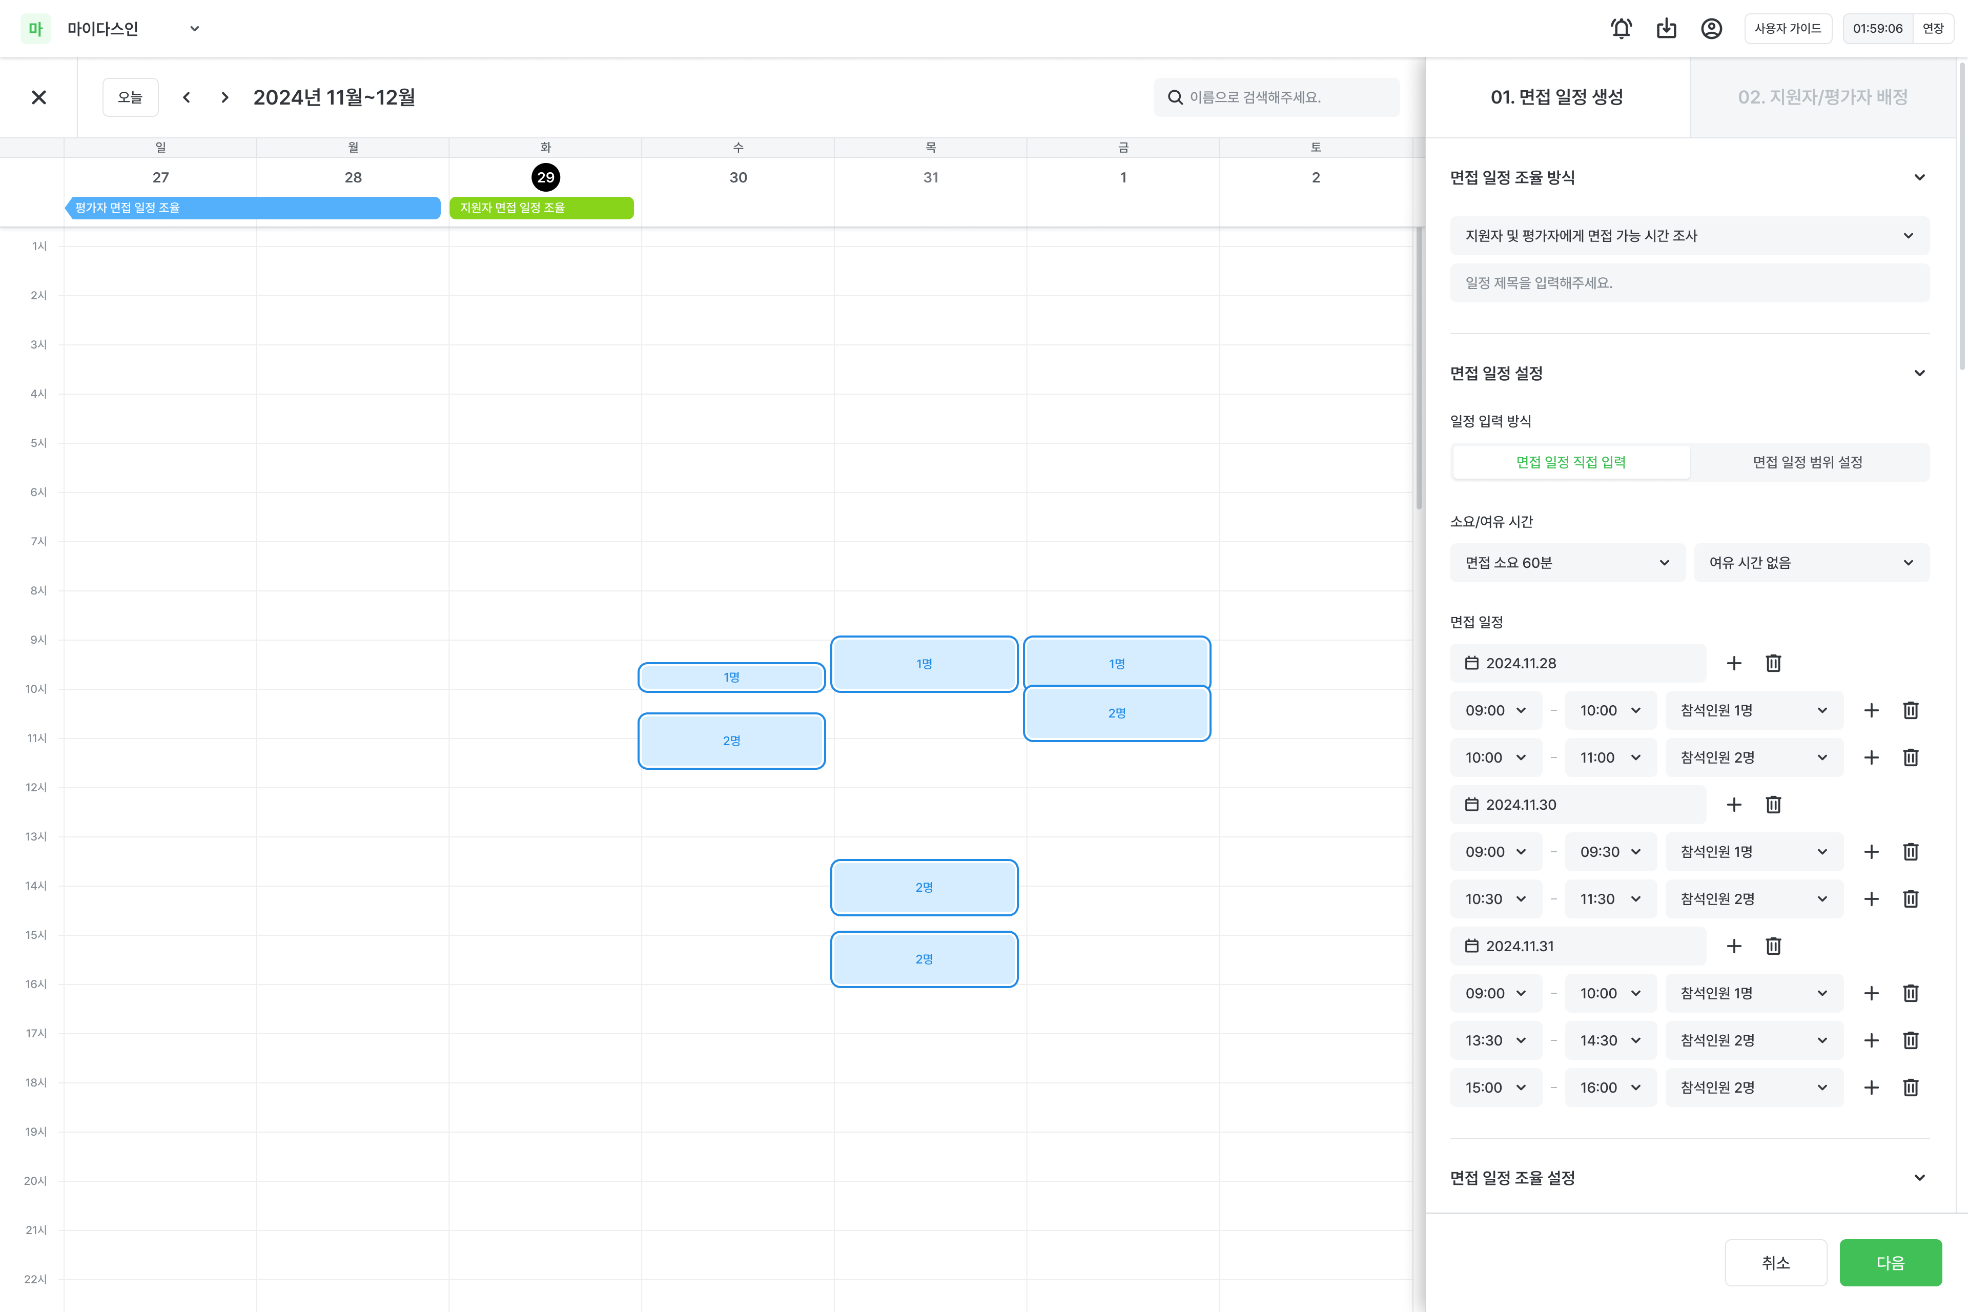Switch to 면접 일정 범위 설정 mode
The width and height of the screenshot is (1968, 1312).
pos(1808,462)
